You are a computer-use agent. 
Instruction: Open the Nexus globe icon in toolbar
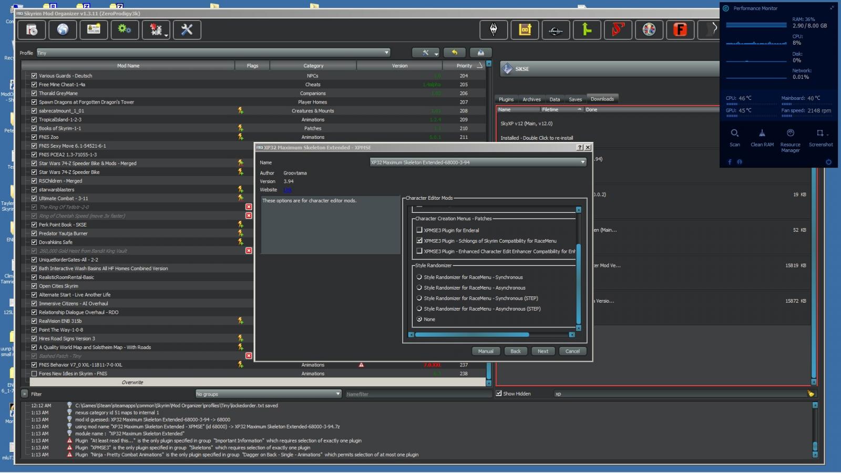coord(63,30)
